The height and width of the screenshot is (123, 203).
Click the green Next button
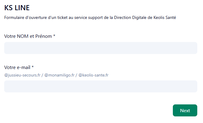[x=185, y=110]
